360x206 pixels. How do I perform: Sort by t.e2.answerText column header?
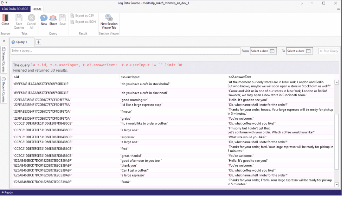pyautogui.click(x=240, y=77)
